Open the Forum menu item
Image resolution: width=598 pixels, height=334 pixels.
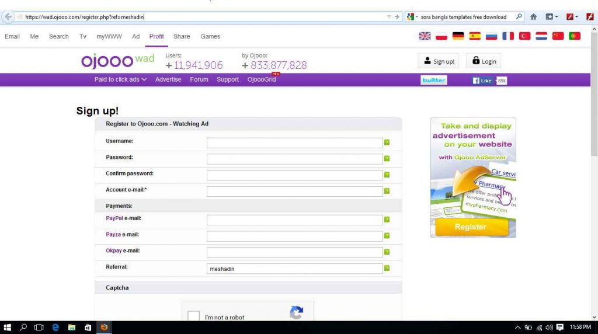coord(199,79)
